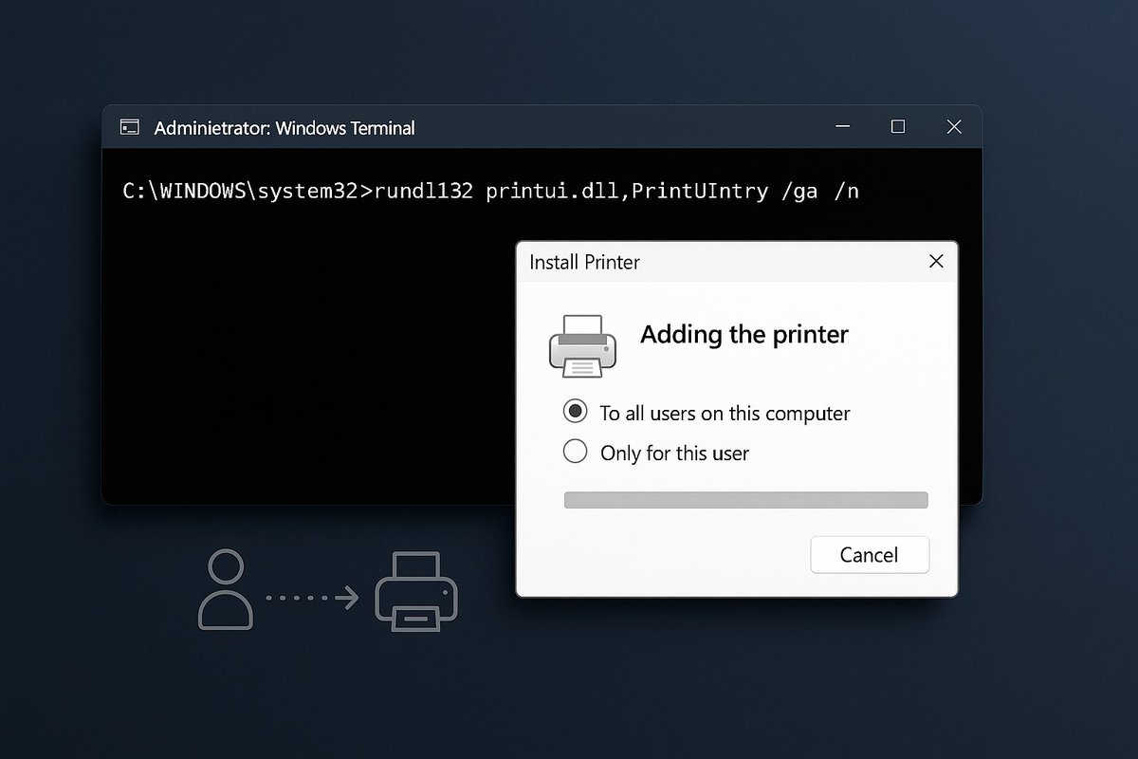The height and width of the screenshot is (759, 1138).
Task: Cancel the printer installation
Action: click(870, 555)
